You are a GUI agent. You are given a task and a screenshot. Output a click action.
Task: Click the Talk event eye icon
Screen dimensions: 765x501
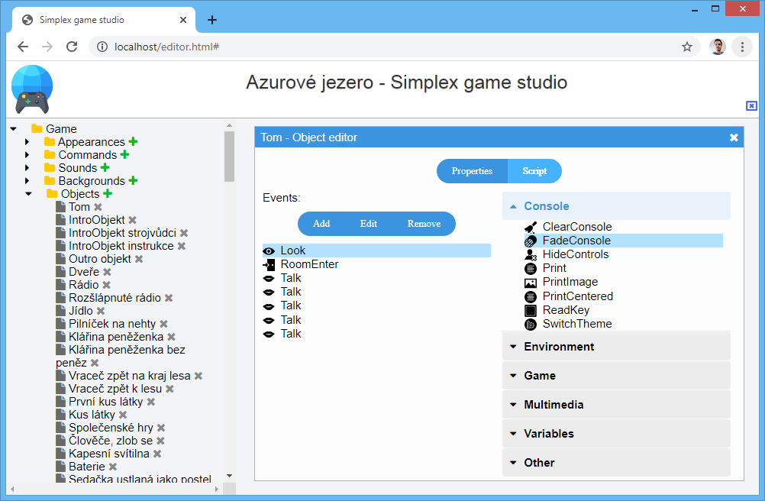tap(269, 278)
